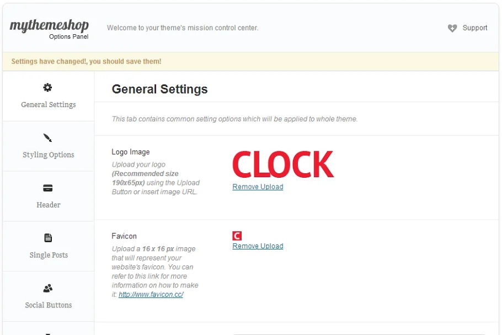Click the Social Buttons people icon
Viewport: 502px width, 335px height.
[x=48, y=288]
